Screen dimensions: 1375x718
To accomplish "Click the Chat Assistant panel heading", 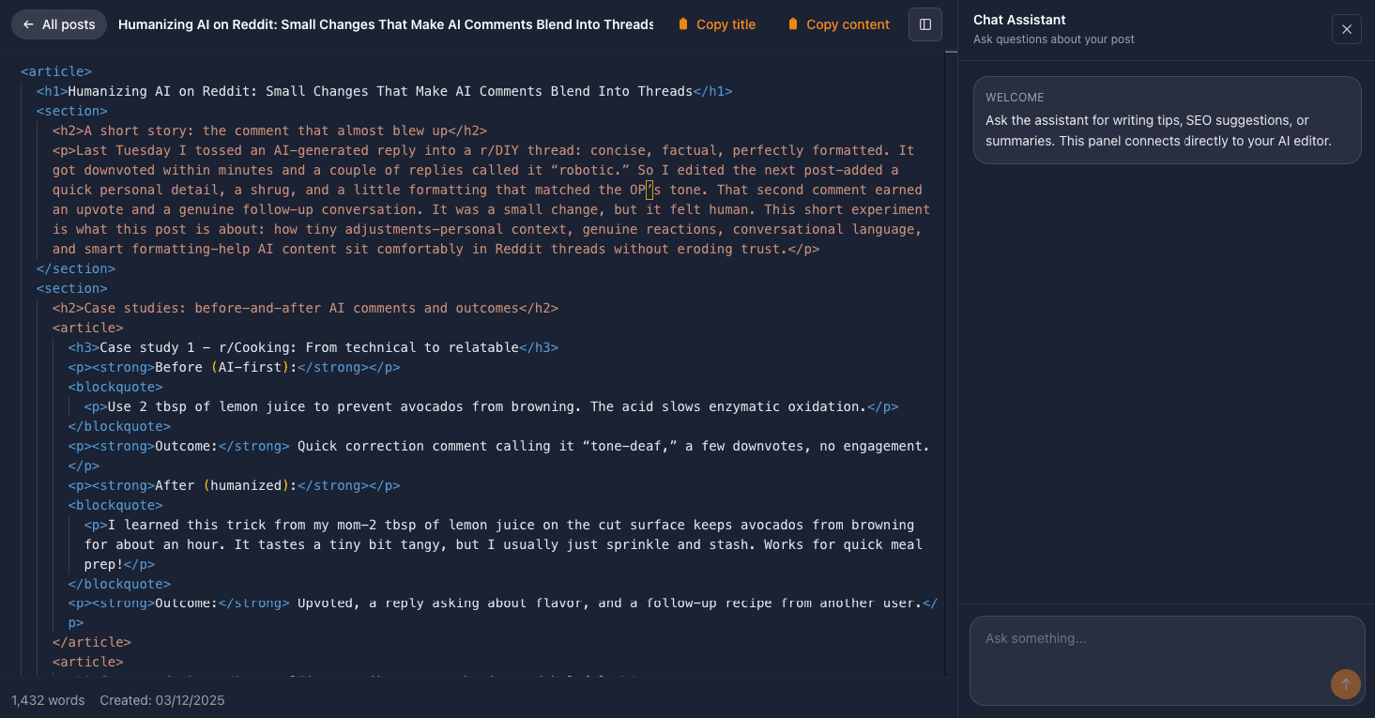I will tap(1019, 19).
